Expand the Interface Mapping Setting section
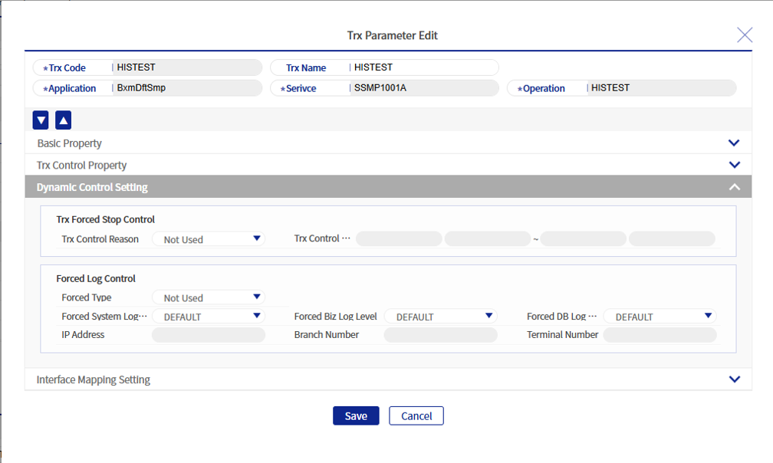773x463 pixels. click(x=734, y=379)
